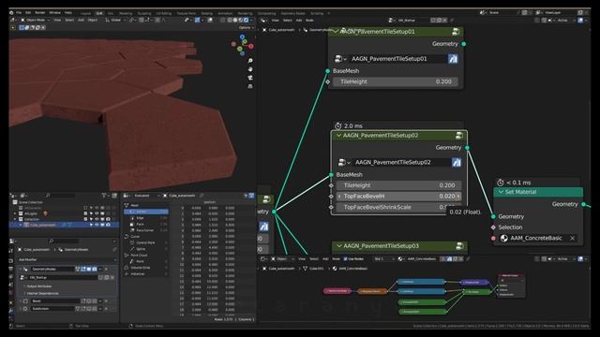Click the pan hand icon in viewport
Image resolution: width=600 pixels, height=337 pixels.
pos(250,69)
